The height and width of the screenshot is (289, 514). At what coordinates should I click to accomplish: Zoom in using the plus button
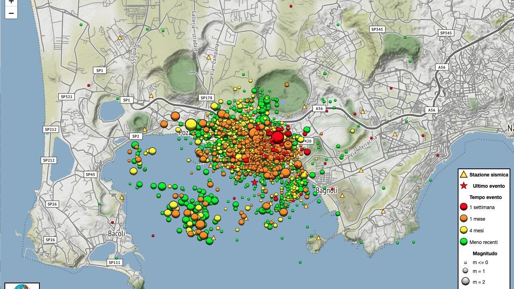pyautogui.click(x=11, y=2)
